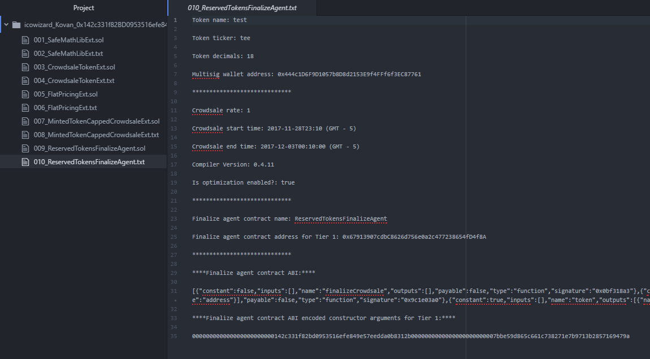
Task: Click 'Compiler Version: 0.4.11' text
Action: (x=233, y=165)
